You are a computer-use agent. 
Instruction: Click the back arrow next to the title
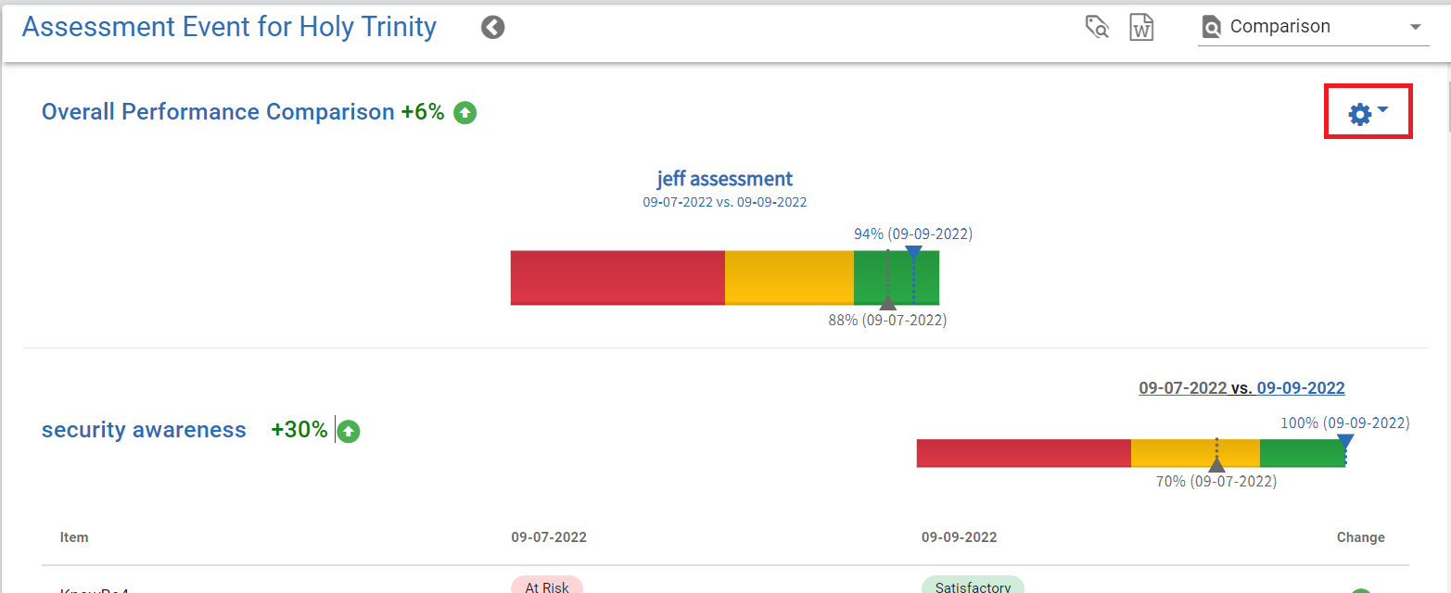492,28
